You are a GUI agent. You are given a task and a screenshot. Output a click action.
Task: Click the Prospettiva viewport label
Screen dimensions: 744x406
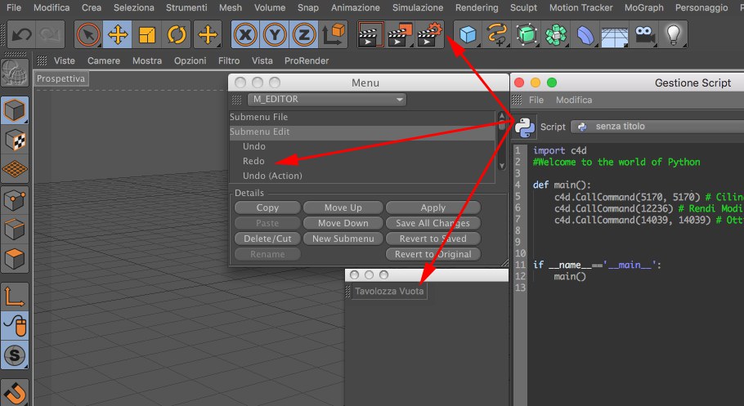point(61,78)
